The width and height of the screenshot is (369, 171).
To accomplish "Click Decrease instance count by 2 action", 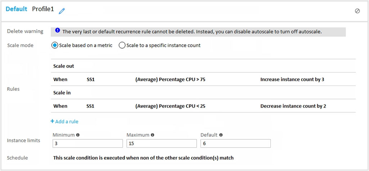I will click(x=293, y=106).
